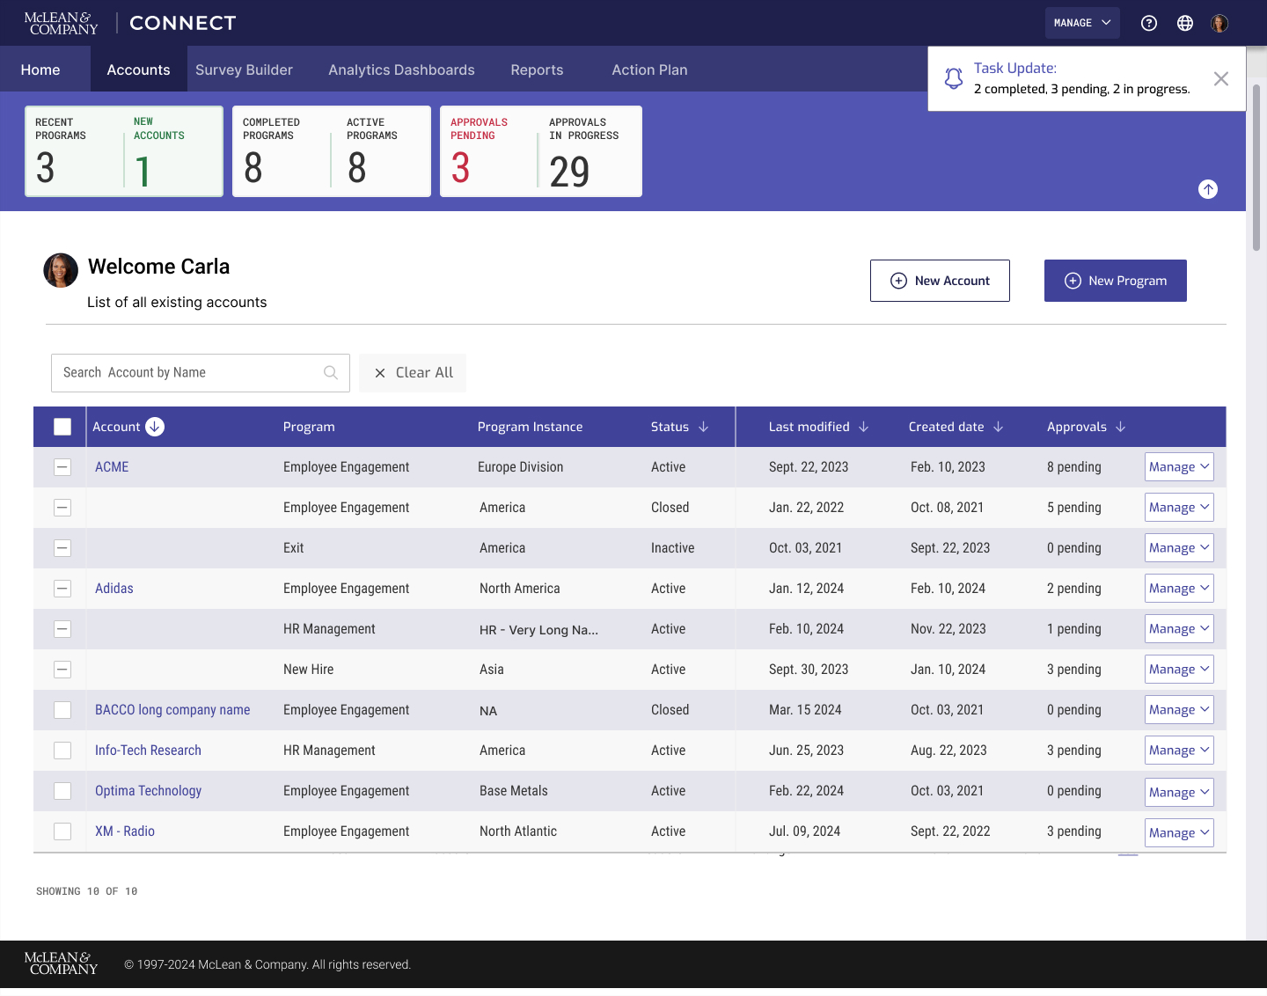Open Manage dropdown for Info-Tech Research
Screen dimensions: 1267x996
tap(1179, 751)
